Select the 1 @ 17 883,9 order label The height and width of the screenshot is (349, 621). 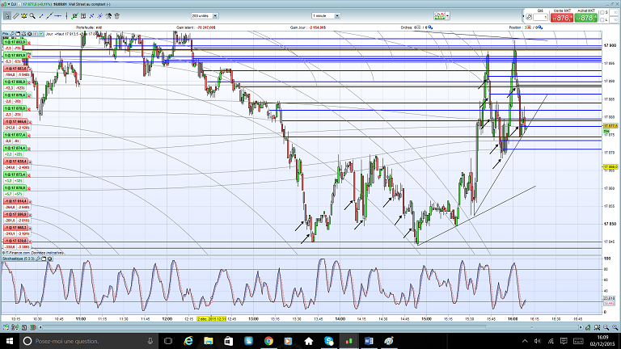click(15, 42)
